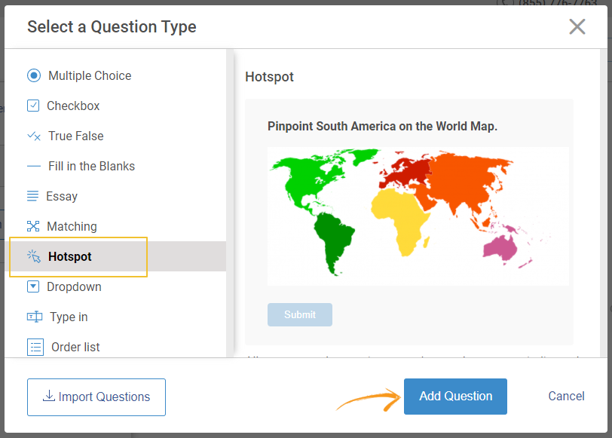Click South America on the world map
The width and height of the screenshot is (612, 438).
(x=332, y=234)
